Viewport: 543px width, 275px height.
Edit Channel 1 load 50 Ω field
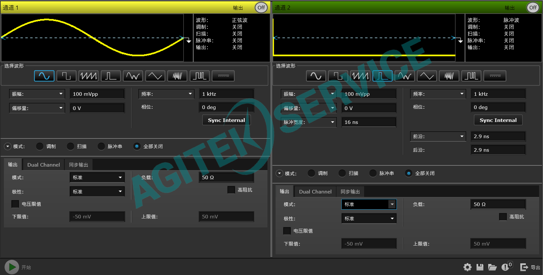click(x=226, y=177)
